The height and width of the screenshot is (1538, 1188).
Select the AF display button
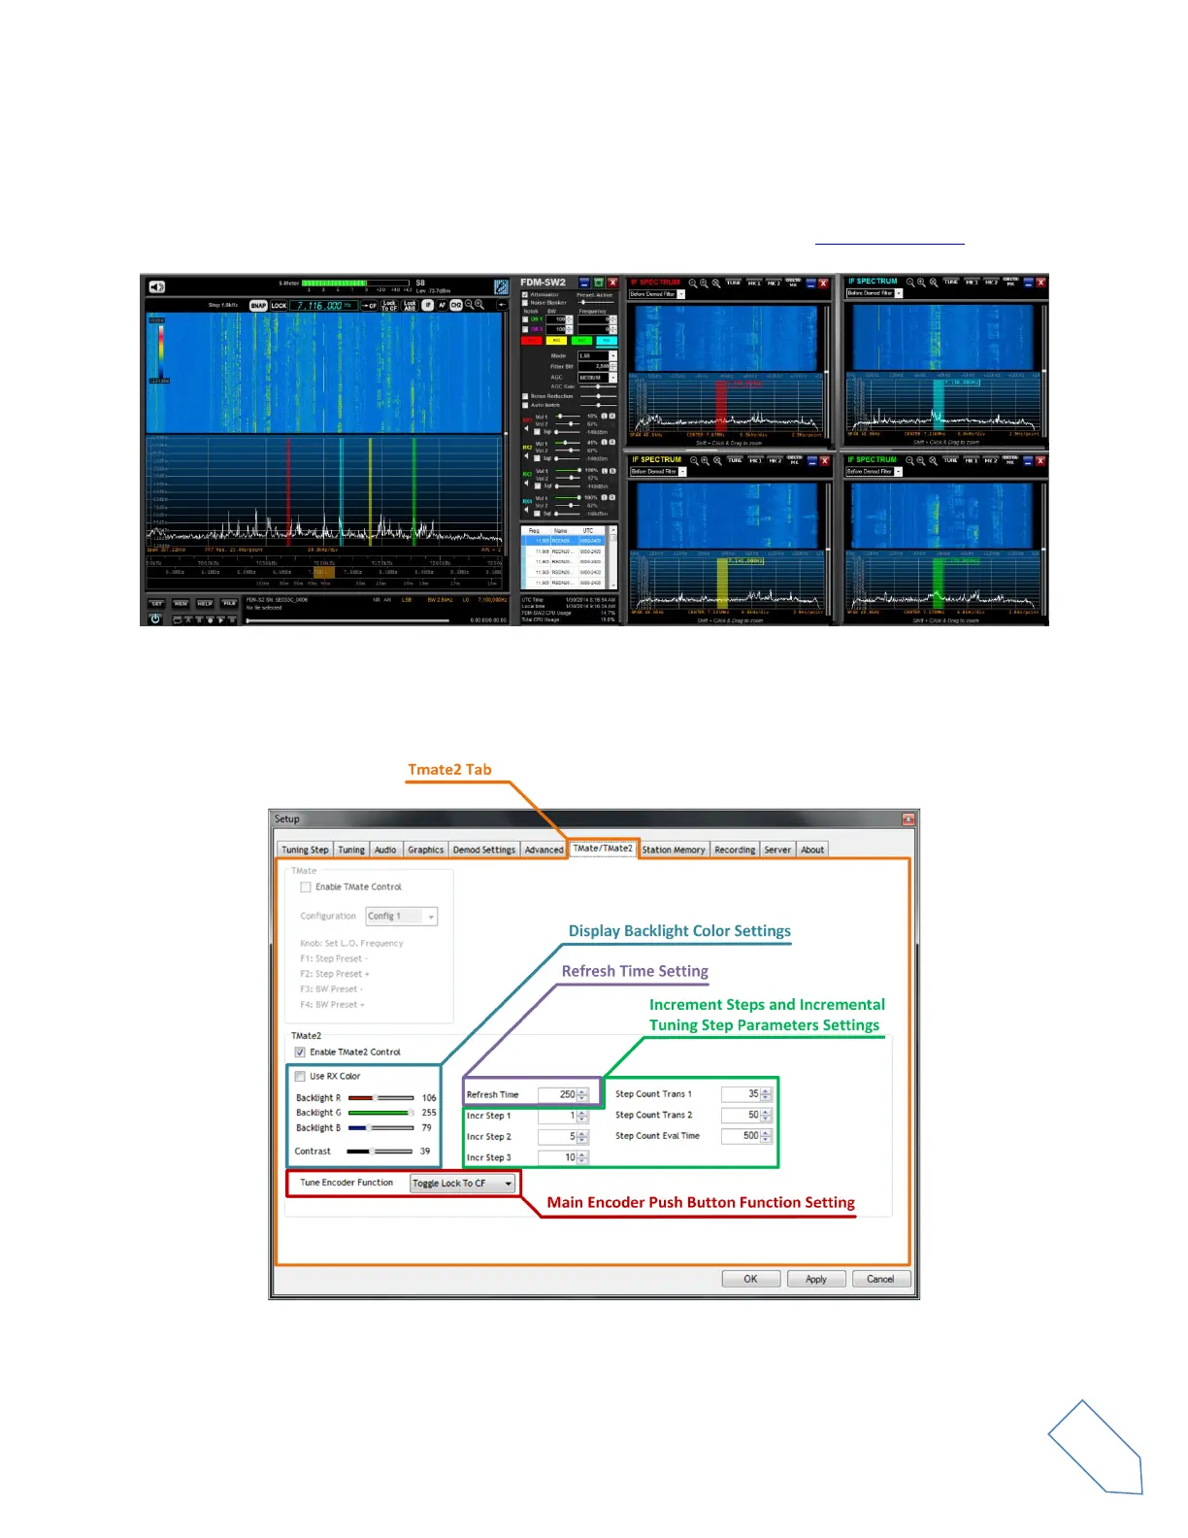[443, 305]
